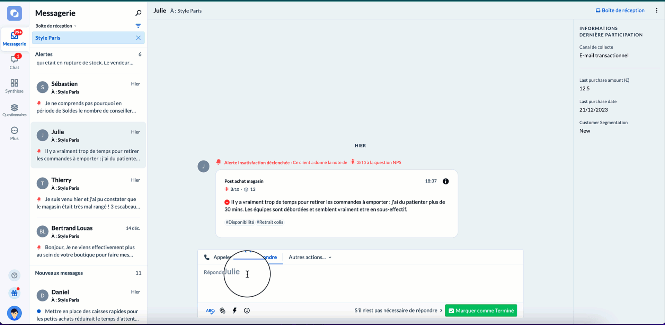
Task: Open the Messagerie inbox from sidebar
Action: (14, 38)
